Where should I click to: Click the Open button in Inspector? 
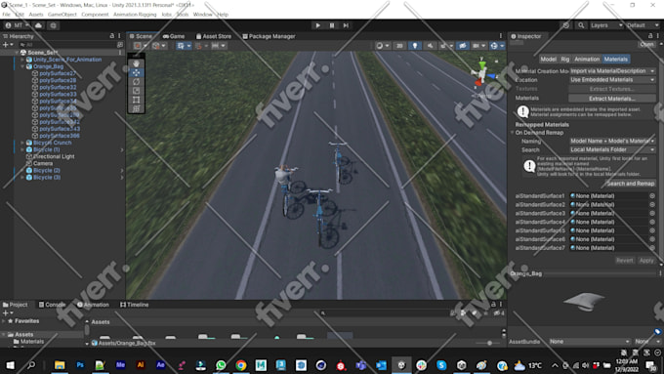(646, 44)
